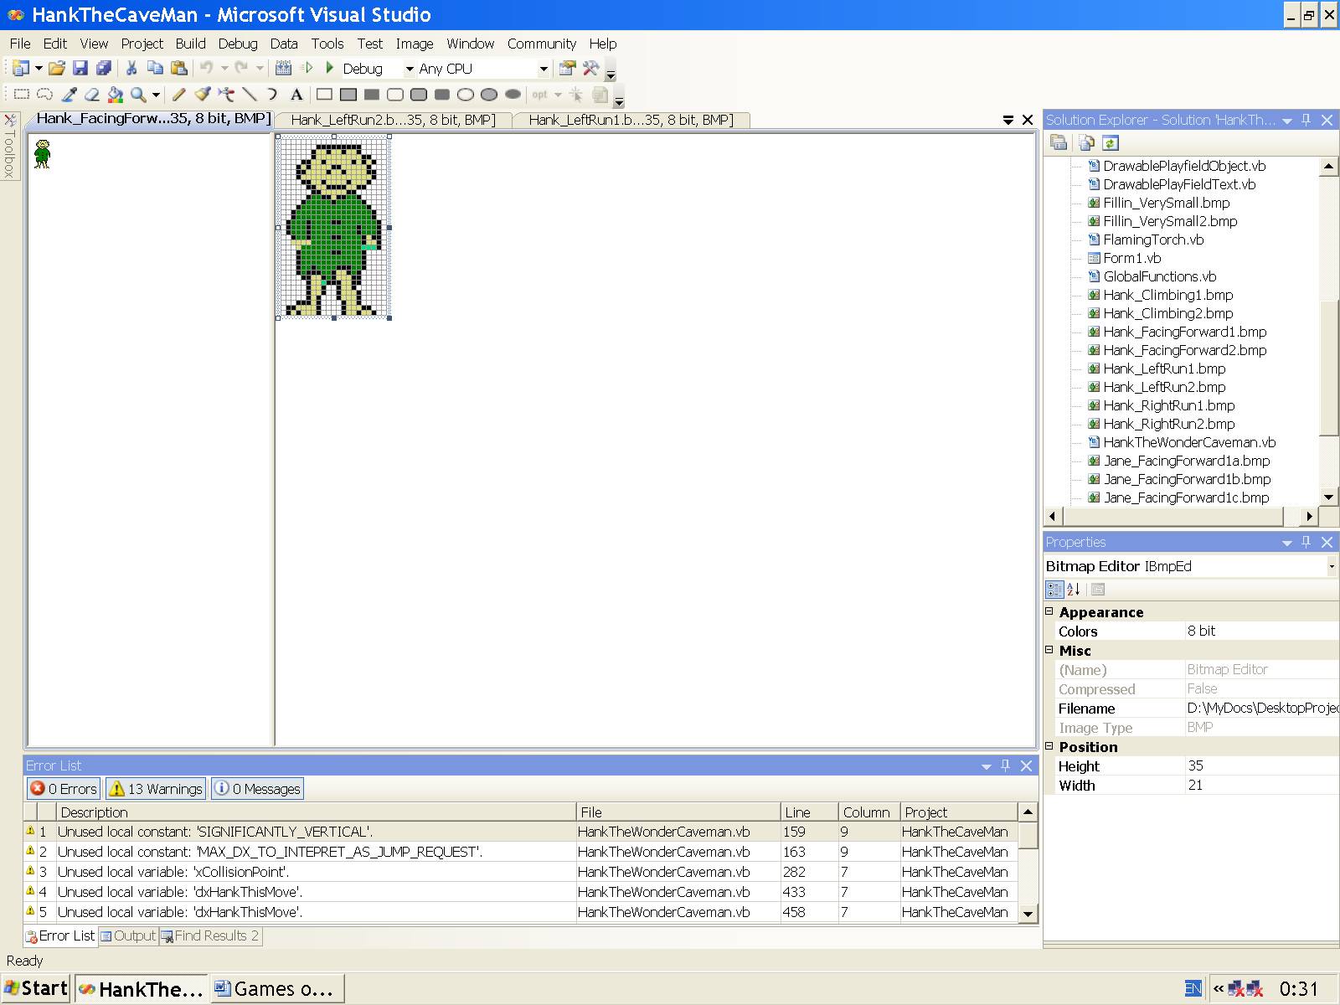Image resolution: width=1340 pixels, height=1005 pixels.
Task: Click the Windows Start button
Action: coord(36,988)
